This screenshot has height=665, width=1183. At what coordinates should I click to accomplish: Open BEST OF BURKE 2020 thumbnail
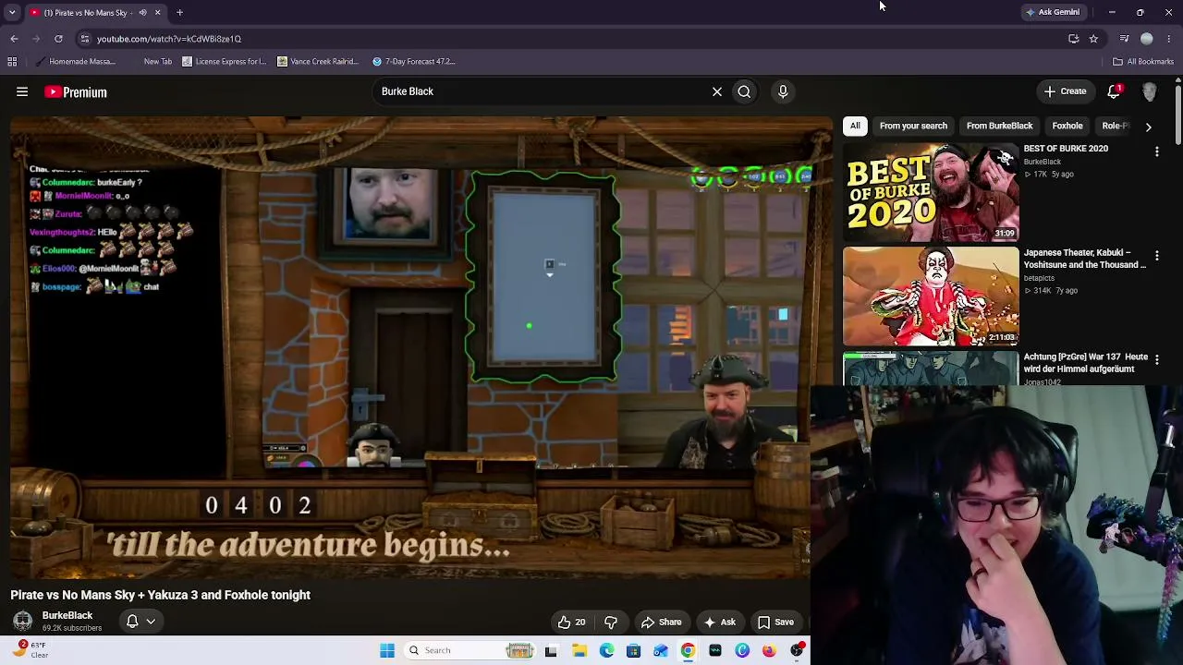931,192
